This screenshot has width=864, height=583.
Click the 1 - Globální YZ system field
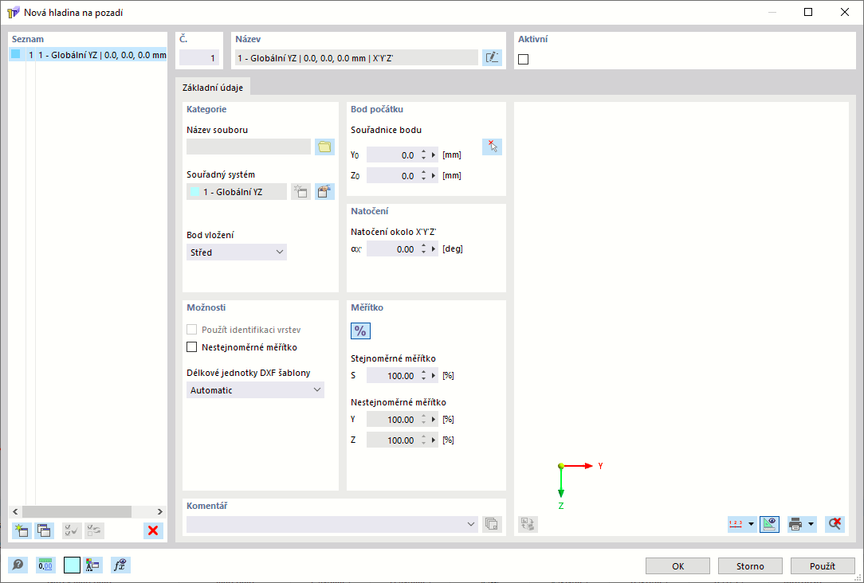click(x=237, y=192)
